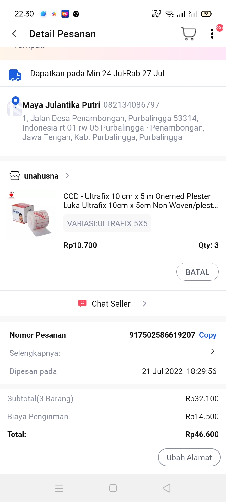Image resolution: width=226 pixels, height=502 pixels.
Task: Open unahusna store via its chevron
Action: point(67,175)
